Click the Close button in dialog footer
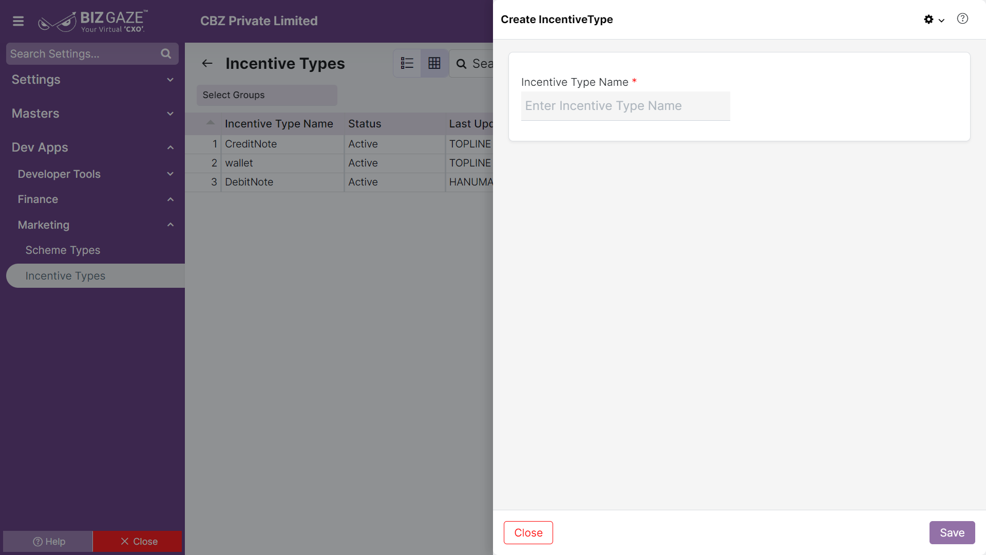986x555 pixels. click(528, 533)
